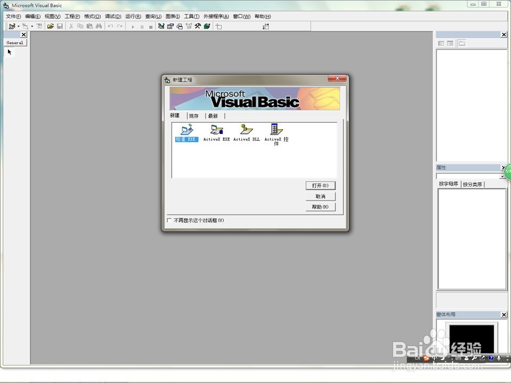Click the blue help icon in IME bar
Viewport: 511px width, 383px height.
click(x=491, y=358)
